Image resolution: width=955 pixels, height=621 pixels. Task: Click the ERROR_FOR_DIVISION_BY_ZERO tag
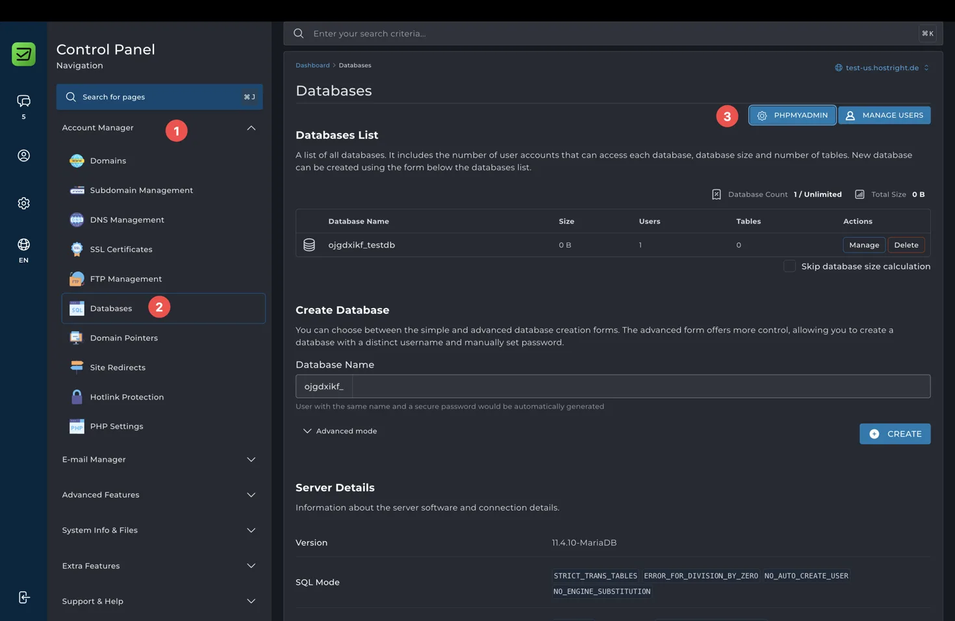point(700,576)
